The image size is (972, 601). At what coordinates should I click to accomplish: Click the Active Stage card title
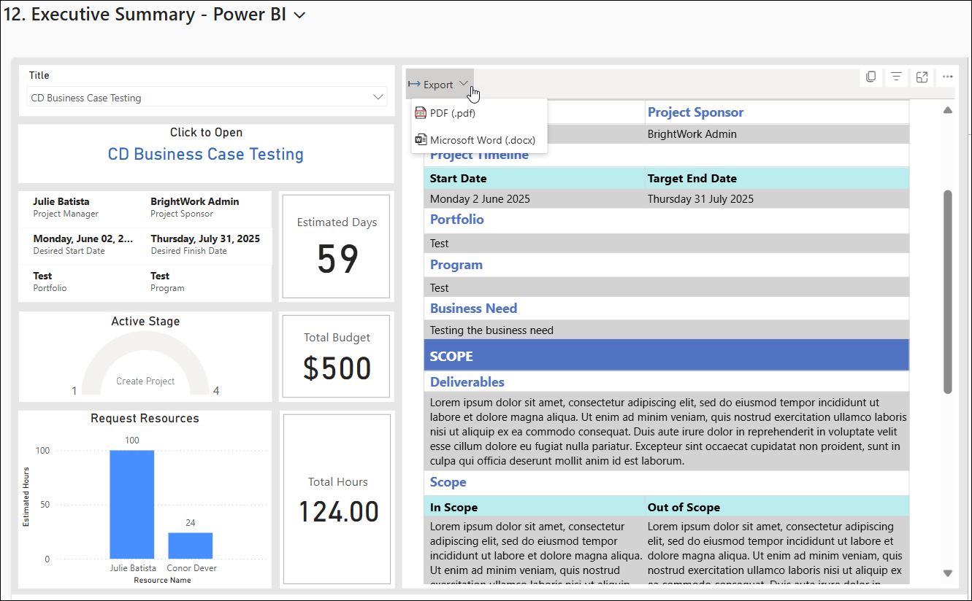click(145, 322)
